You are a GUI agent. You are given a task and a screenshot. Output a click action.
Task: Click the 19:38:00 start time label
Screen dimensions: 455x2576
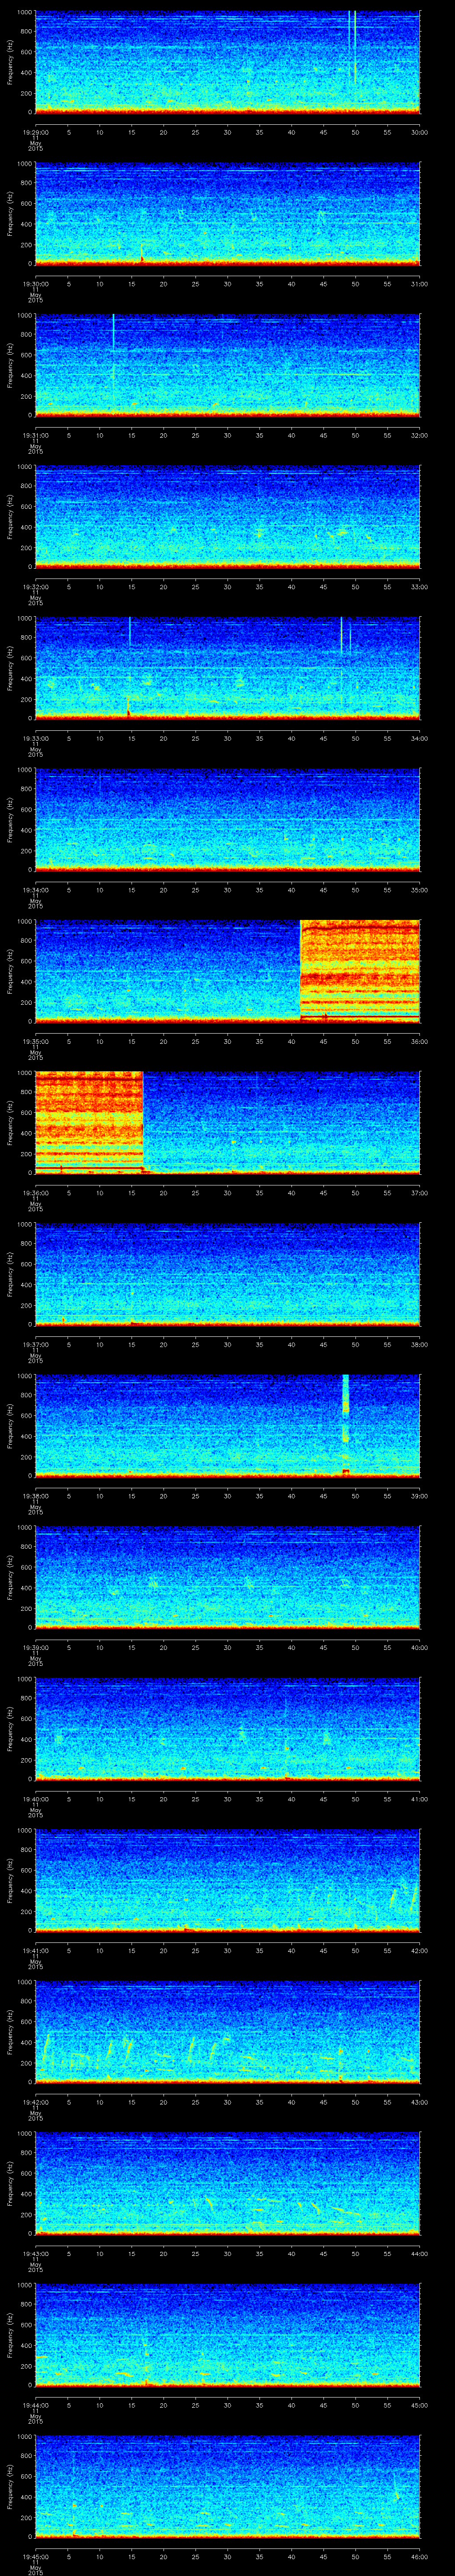coord(35,1496)
